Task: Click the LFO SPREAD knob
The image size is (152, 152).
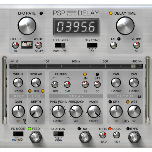Action: pos(36,82)
